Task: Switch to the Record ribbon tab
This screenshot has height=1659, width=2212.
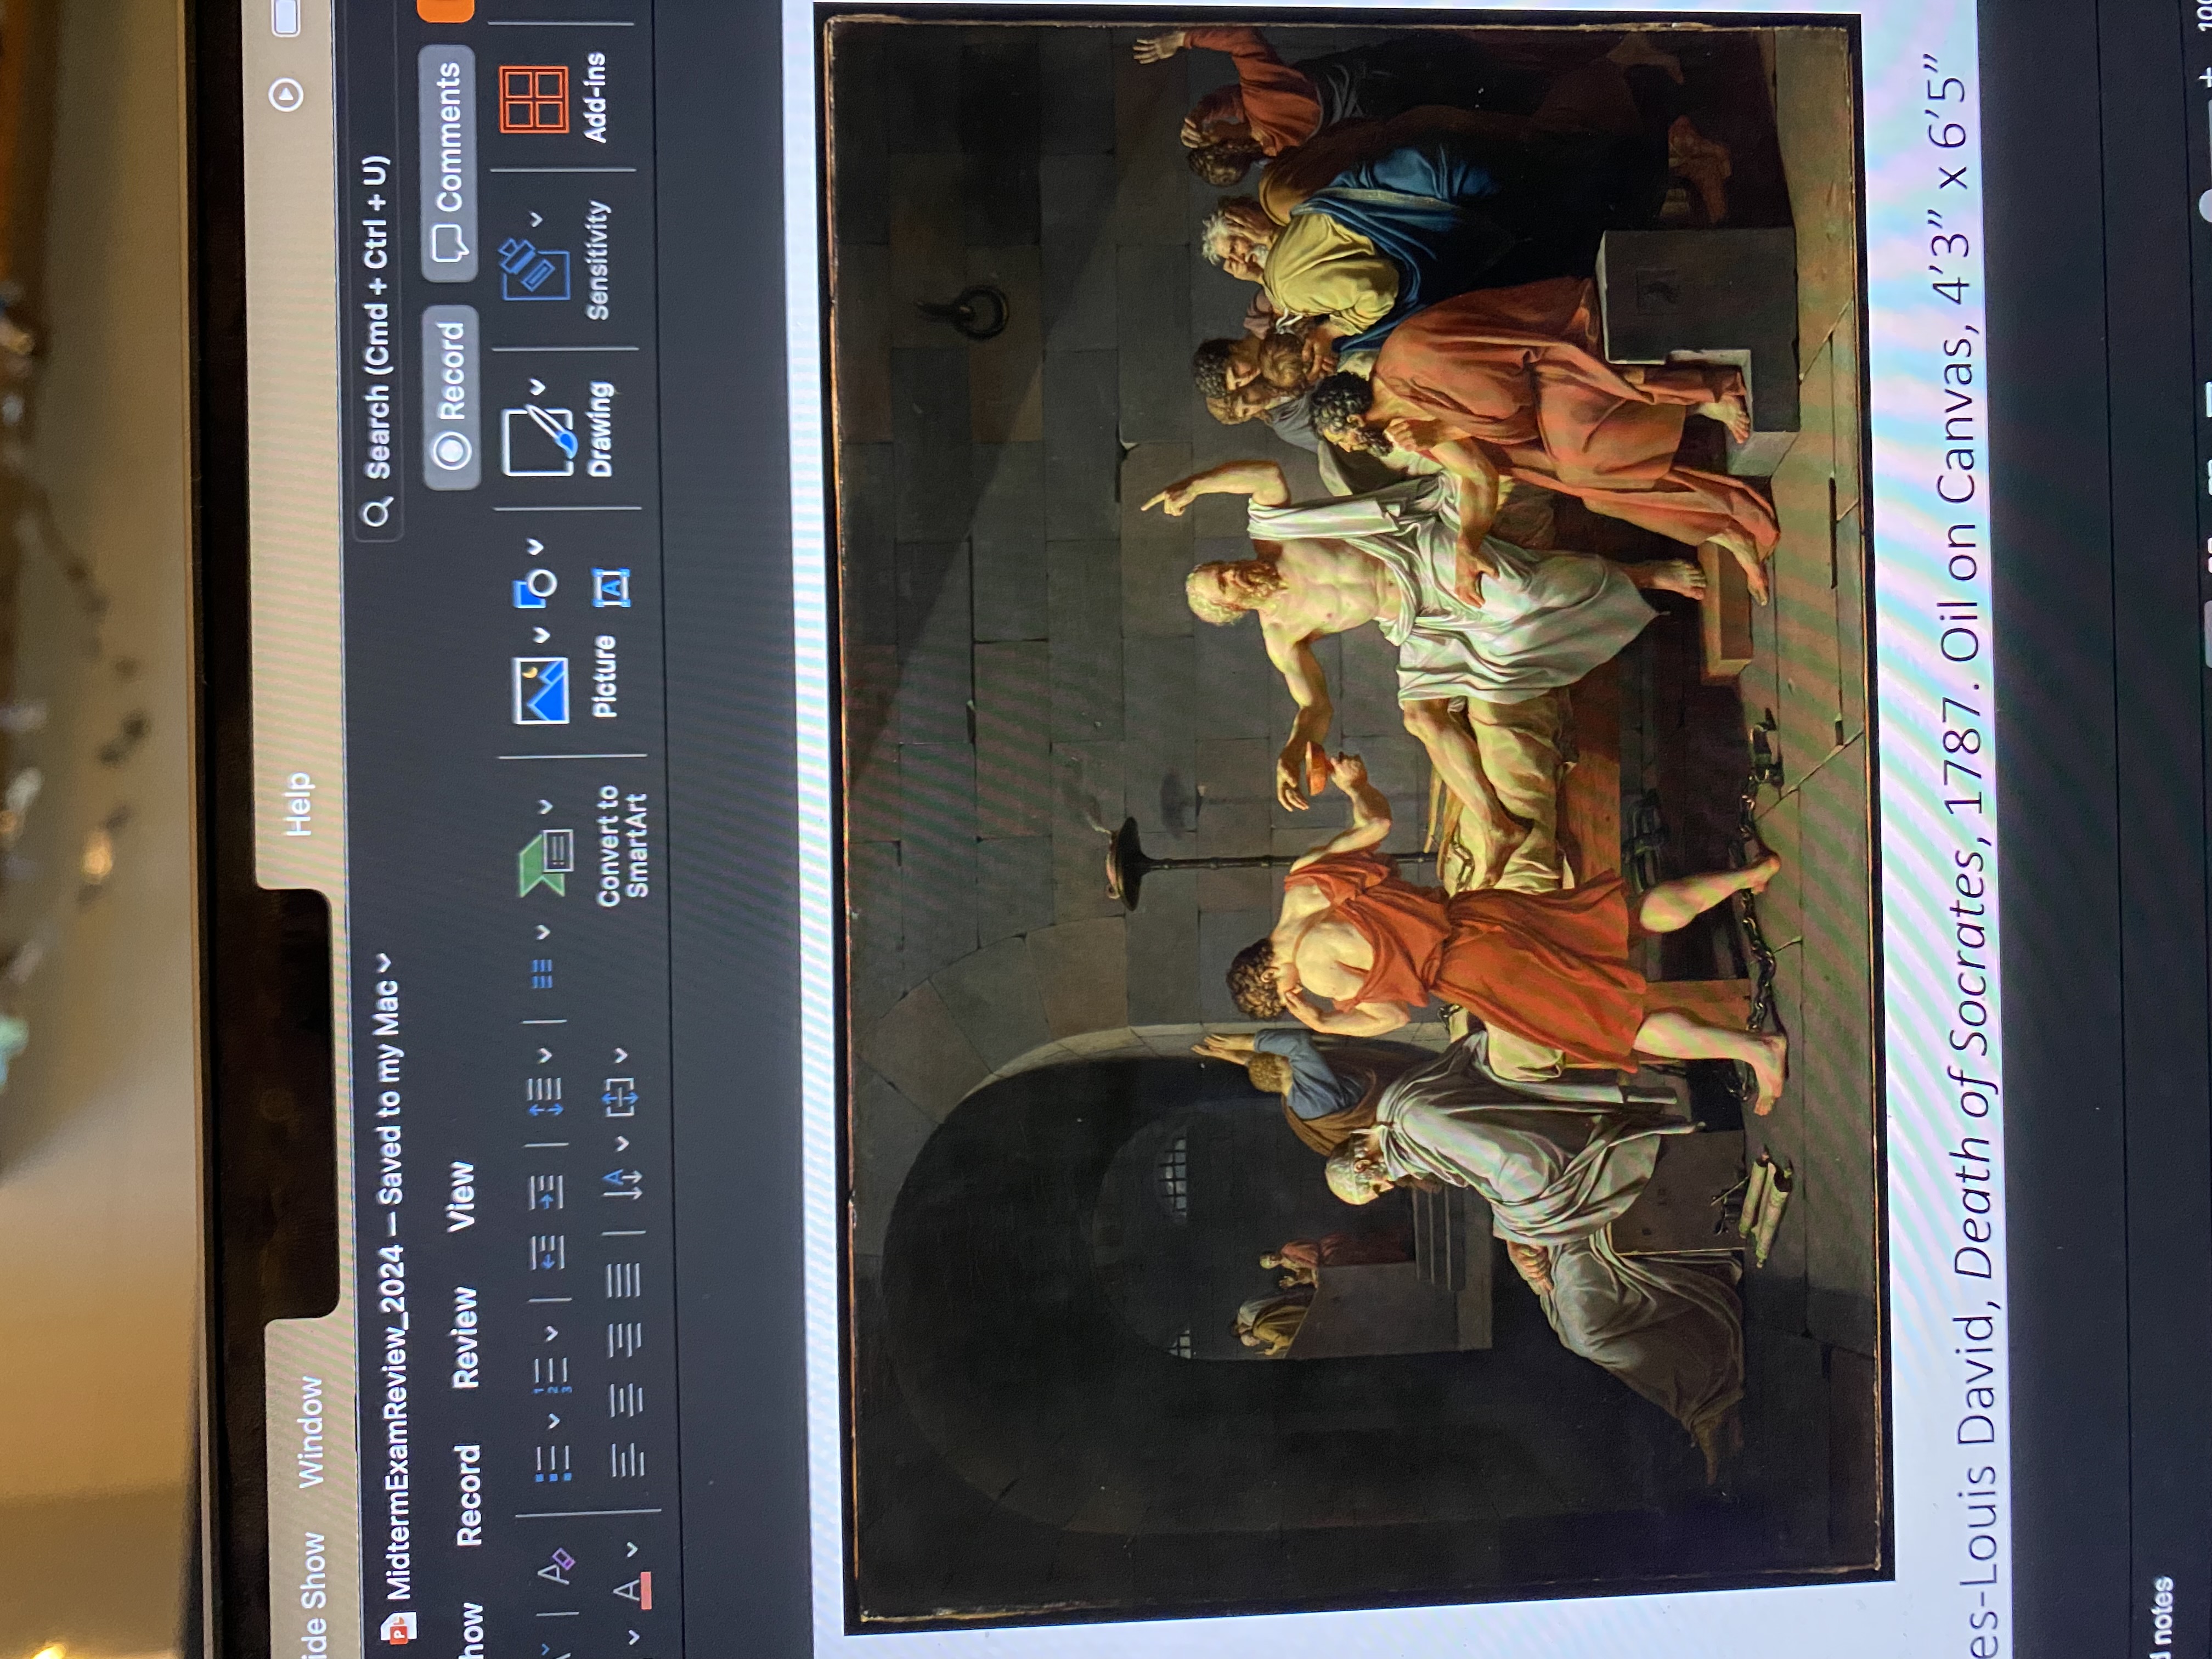Action: pyautogui.click(x=468, y=1496)
